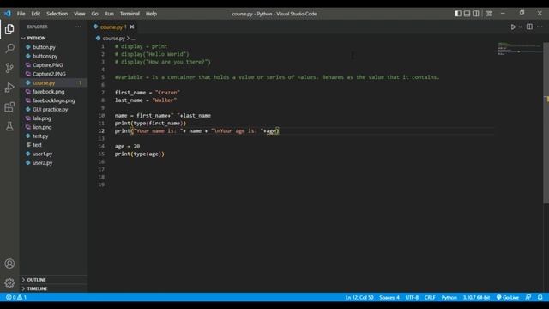Screen dimensions: 549x309
Task: Open the Testing flask view
Action: point(9,126)
